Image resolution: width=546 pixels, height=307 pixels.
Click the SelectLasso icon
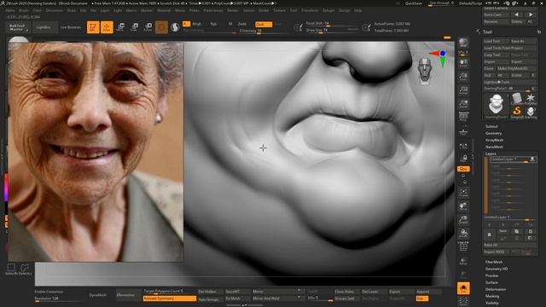(x=25, y=269)
